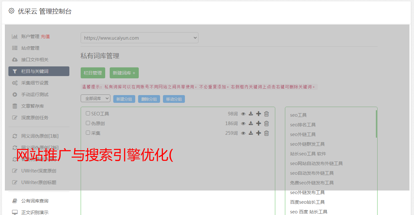Viewport: 414px width, 215px height.
Task: Show SEO工具 keywords via eye icon
Action: (x=243, y=114)
